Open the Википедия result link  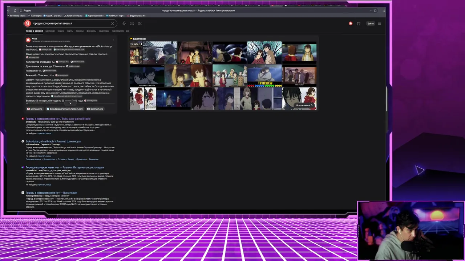[51, 193]
